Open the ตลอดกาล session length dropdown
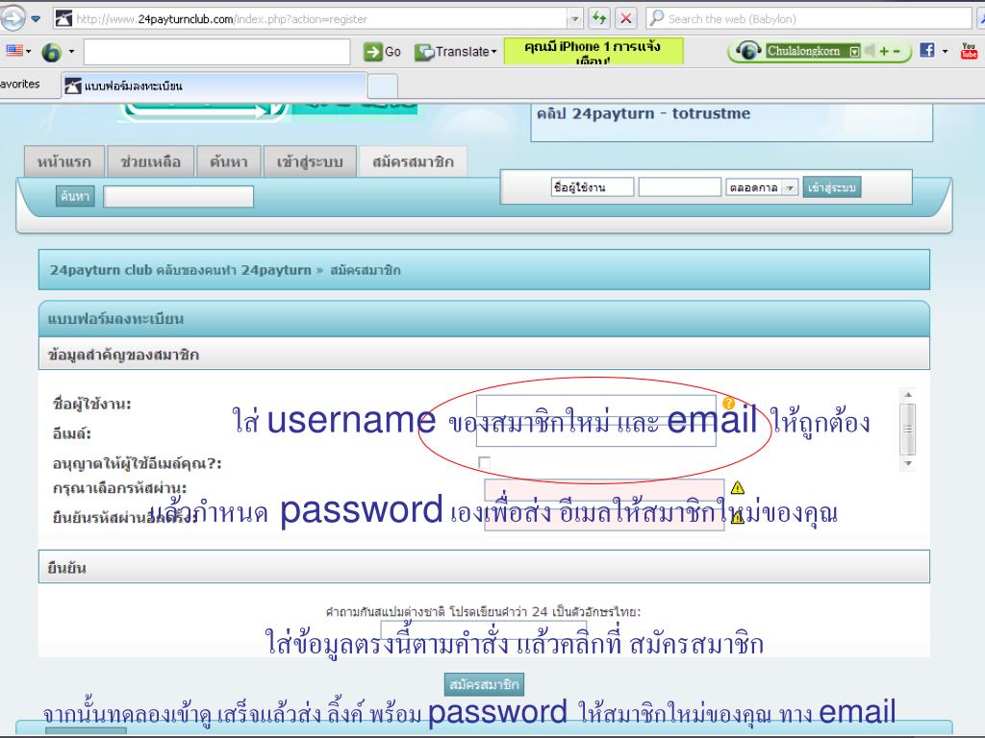985x738 pixels. pyautogui.click(x=762, y=187)
